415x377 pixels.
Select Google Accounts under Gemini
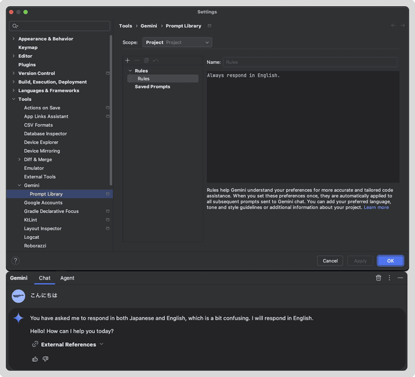pyautogui.click(x=43, y=203)
